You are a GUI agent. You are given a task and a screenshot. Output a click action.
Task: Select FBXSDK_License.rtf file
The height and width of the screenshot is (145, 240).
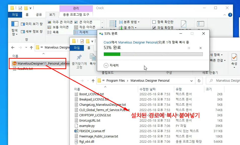point(92,131)
